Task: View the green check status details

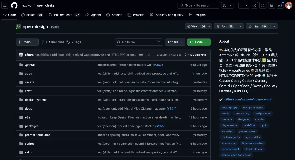Action: coord(149,55)
